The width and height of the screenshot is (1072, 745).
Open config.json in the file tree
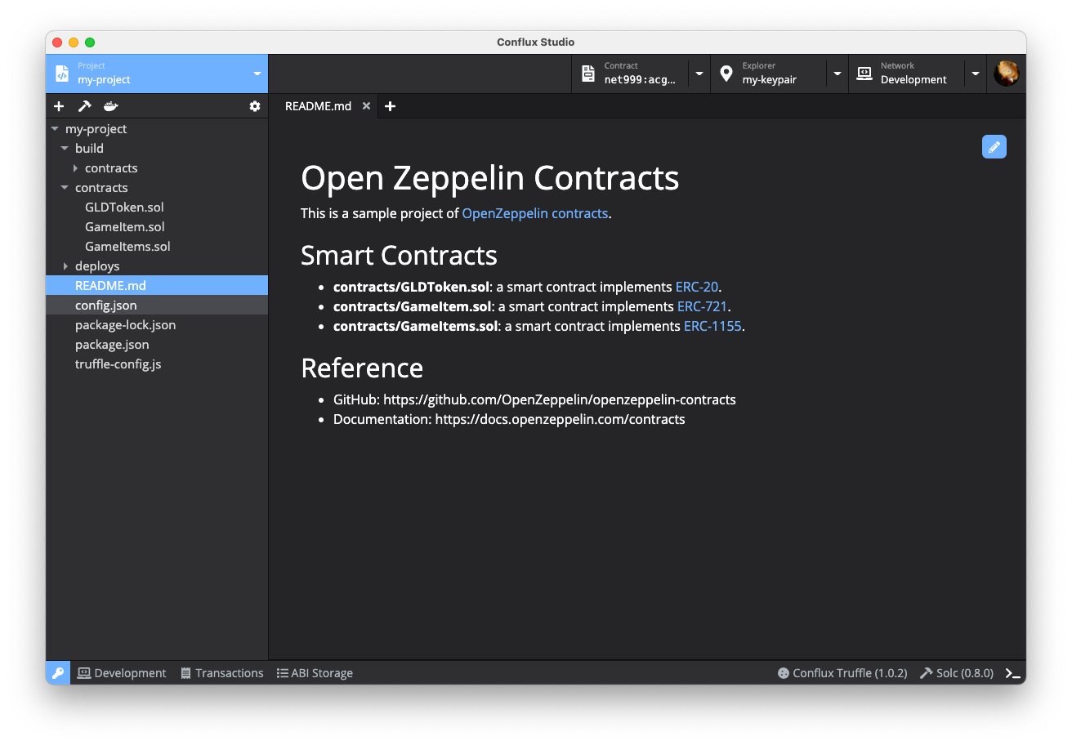(157, 306)
